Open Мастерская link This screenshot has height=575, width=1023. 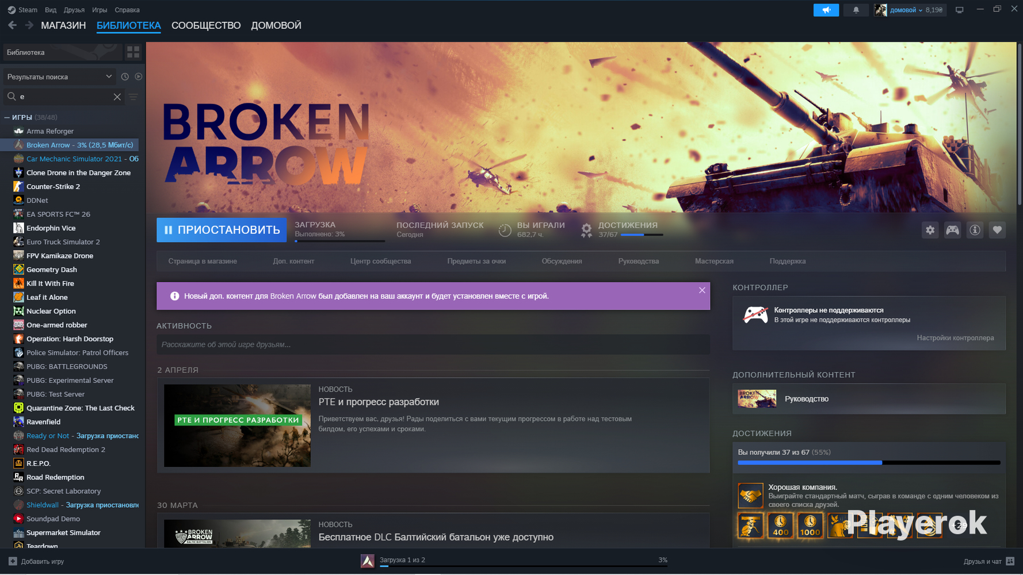[714, 261]
